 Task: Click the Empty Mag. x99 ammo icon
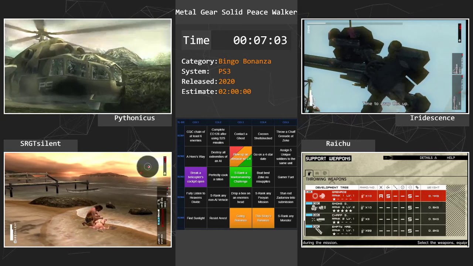pos(363,231)
